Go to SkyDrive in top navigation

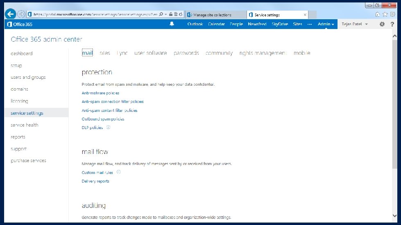[x=280, y=24]
